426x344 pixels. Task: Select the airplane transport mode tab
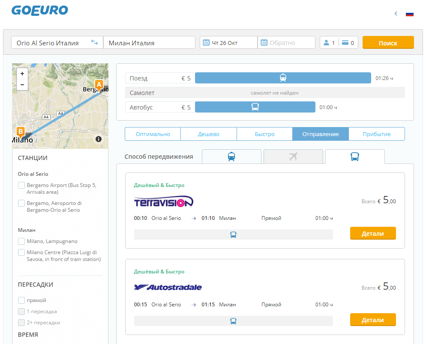[293, 157]
